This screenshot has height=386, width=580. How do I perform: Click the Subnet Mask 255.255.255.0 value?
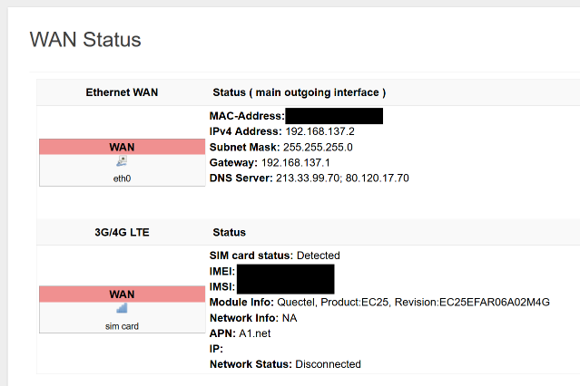point(318,148)
